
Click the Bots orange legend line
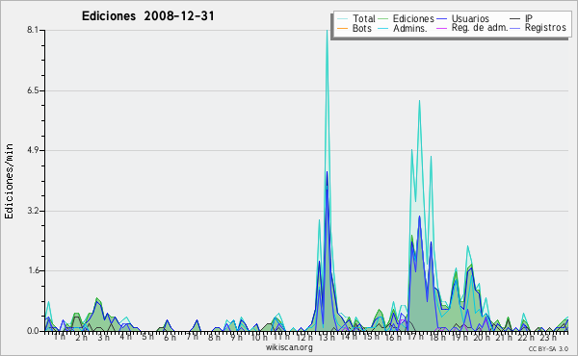coord(342,28)
